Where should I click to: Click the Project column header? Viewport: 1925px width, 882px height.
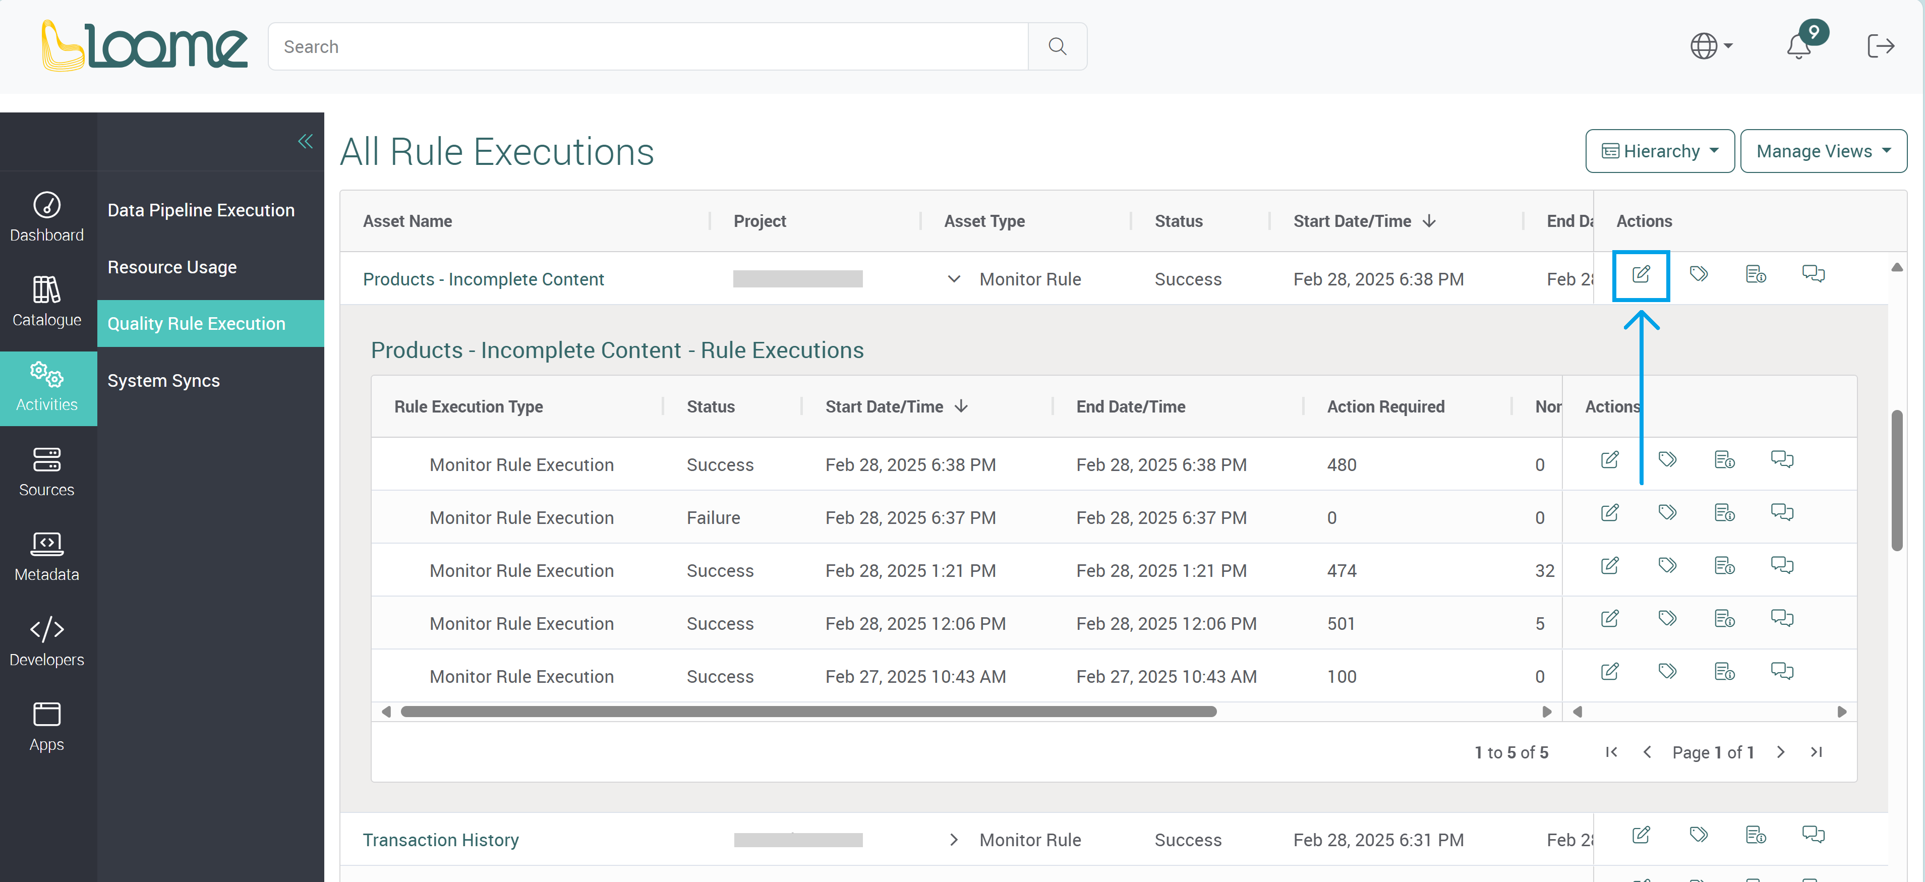[x=760, y=221]
